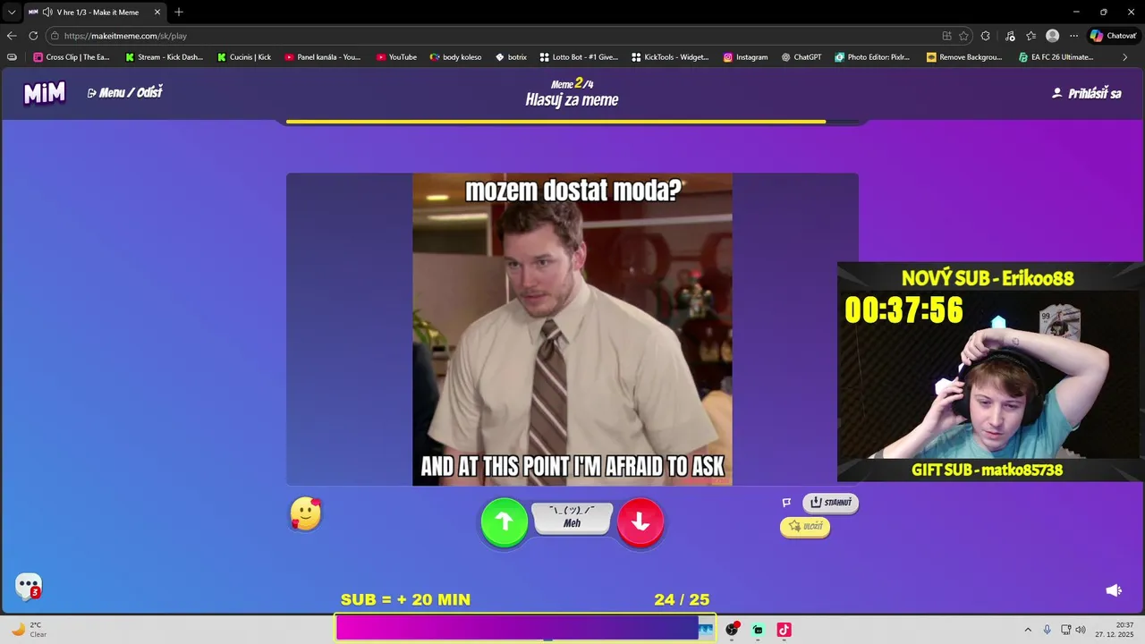Open the browser collections icon

click(1010, 36)
